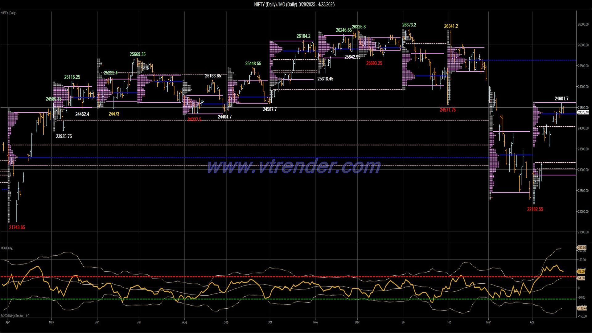Click the Dec label on the time axis
Viewport: 592px width, 333px height.
[x=357, y=322]
